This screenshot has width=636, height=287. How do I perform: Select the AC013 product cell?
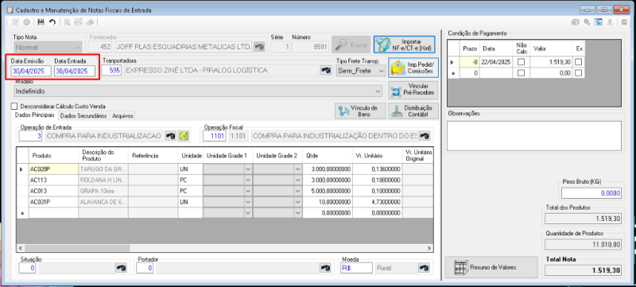53,191
